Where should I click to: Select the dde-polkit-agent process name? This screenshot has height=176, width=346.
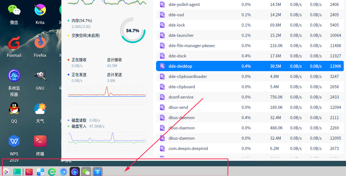point(184,5)
